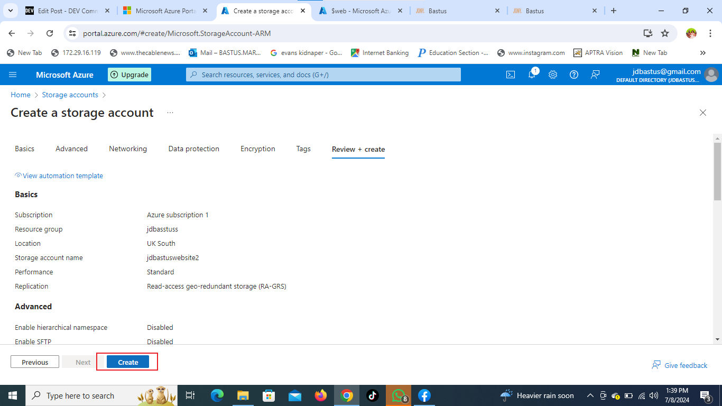This screenshot has width=722, height=406.
Task: Open the Help question mark icon
Action: click(574, 75)
